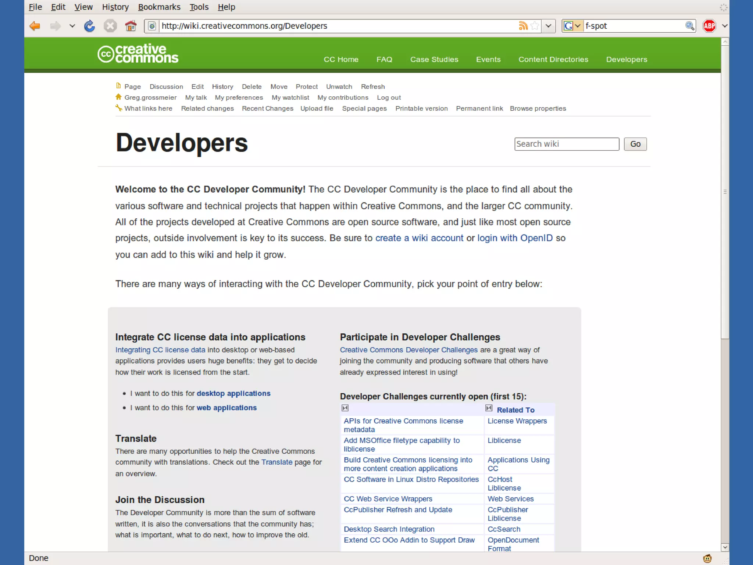
Task: Go to the Home page icon
Action: [x=131, y=26]
